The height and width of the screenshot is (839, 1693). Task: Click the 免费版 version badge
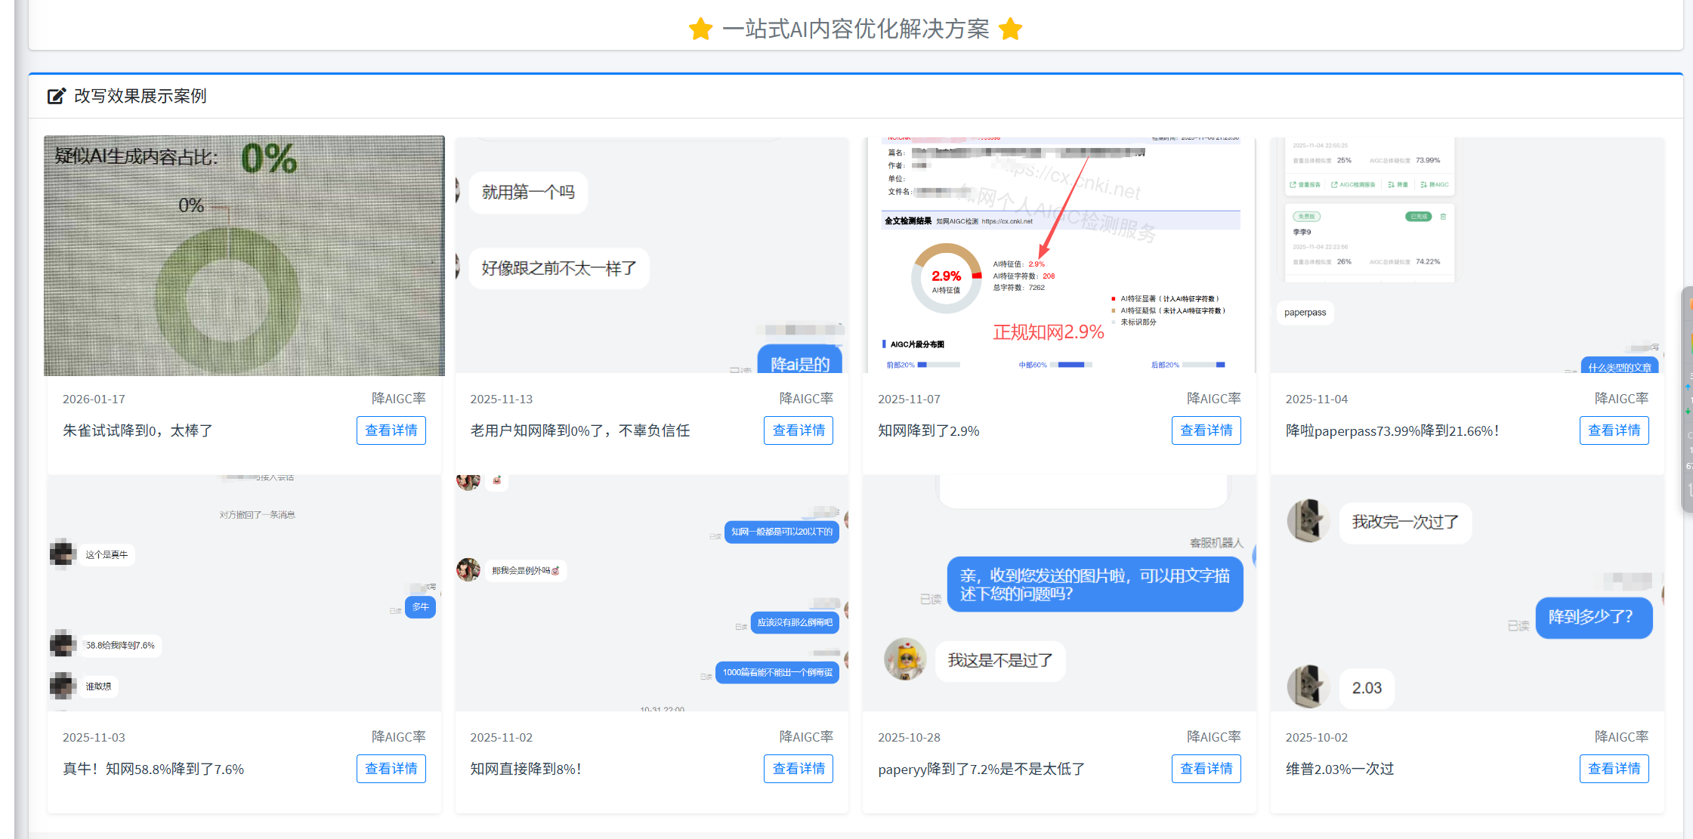1306,217
